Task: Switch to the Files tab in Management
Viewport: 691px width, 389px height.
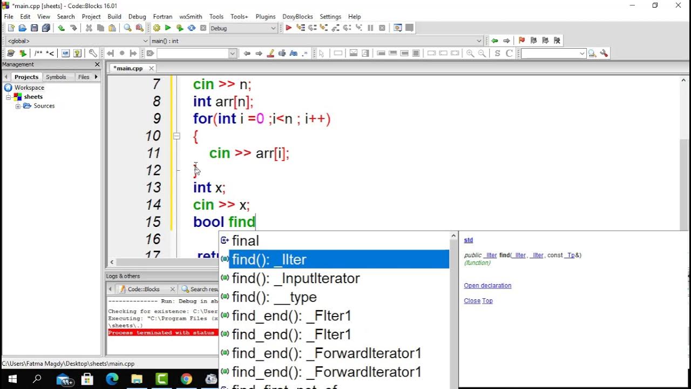Action: point(84,77)
